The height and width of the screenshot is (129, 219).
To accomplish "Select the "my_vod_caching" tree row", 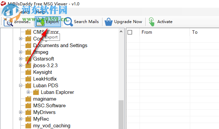I will 52,126.
